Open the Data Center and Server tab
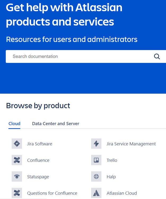This screenshot has height=199, width=166. pyautogui.click(x=56, y=124)
